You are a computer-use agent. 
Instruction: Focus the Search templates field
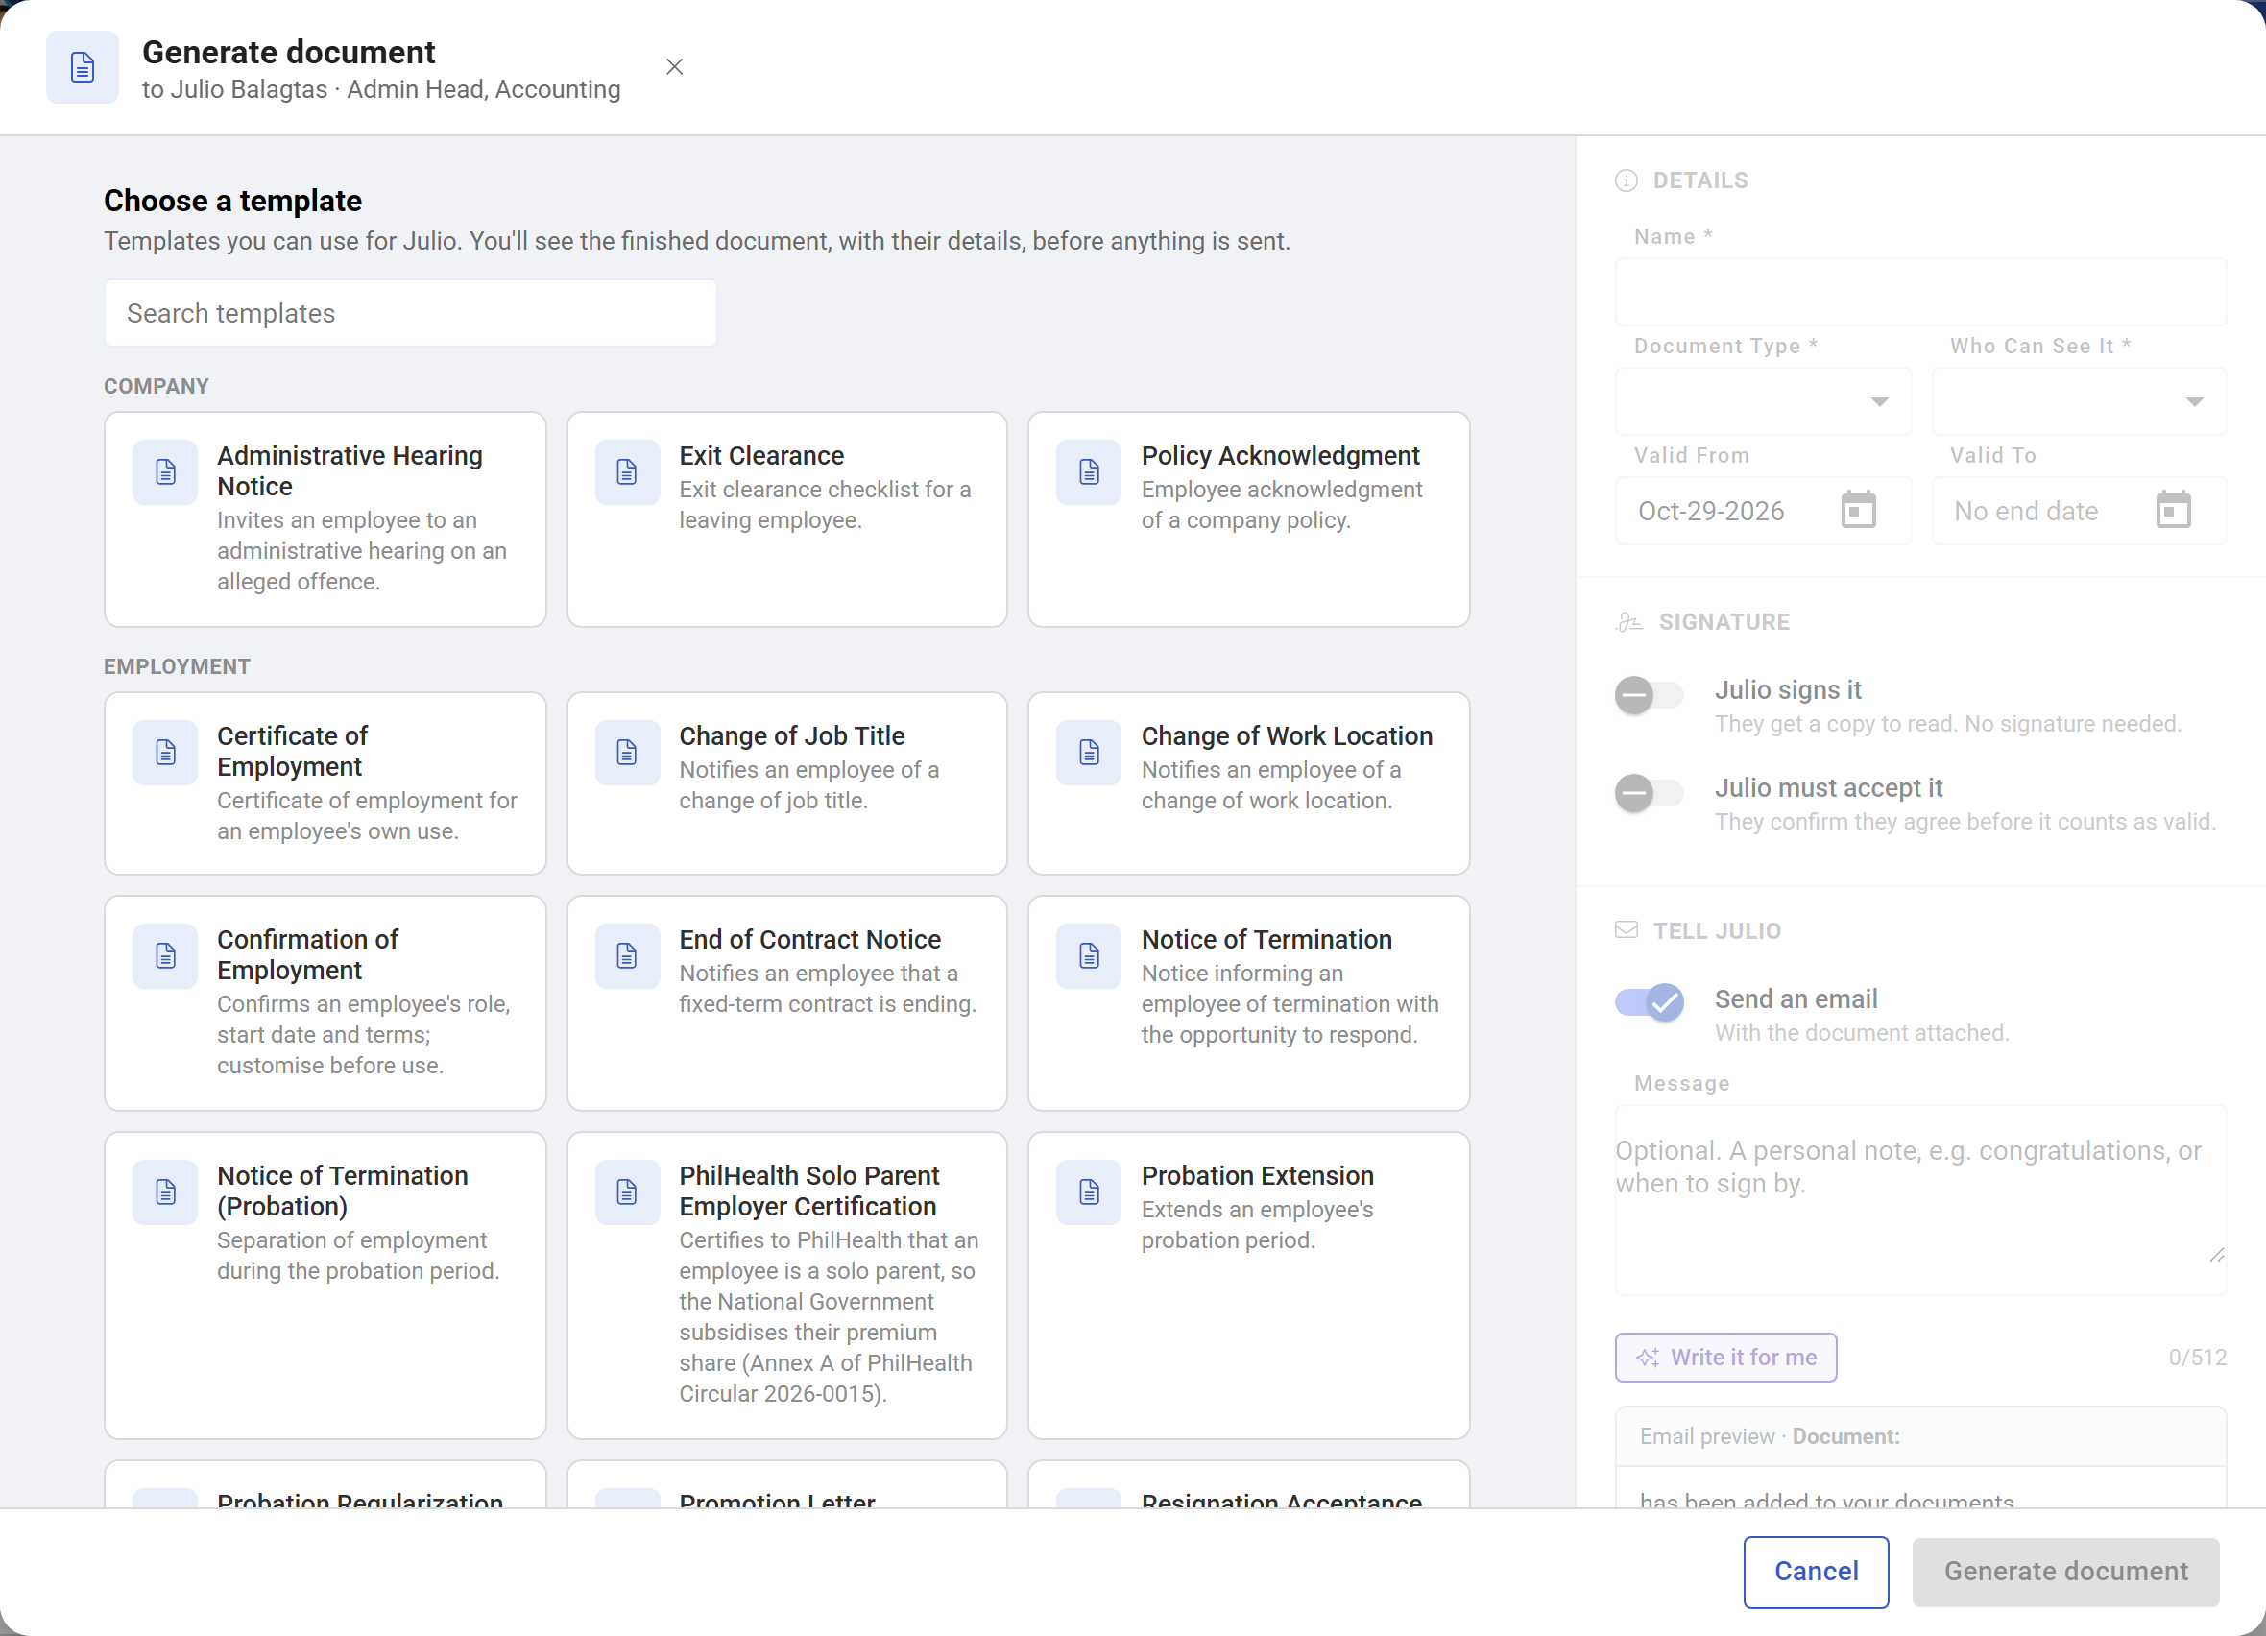tap(411, 313)
